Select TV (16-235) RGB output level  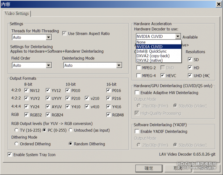click(16, 130)
